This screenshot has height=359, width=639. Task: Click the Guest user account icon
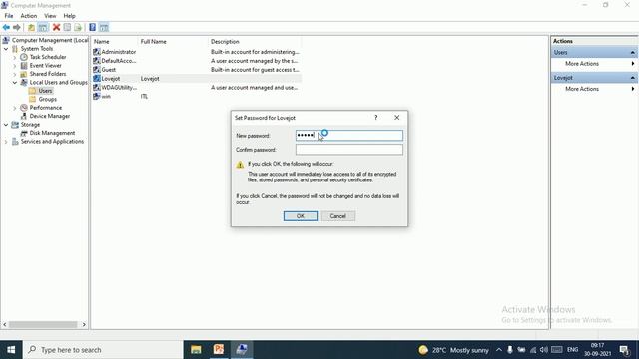[97, 70]
